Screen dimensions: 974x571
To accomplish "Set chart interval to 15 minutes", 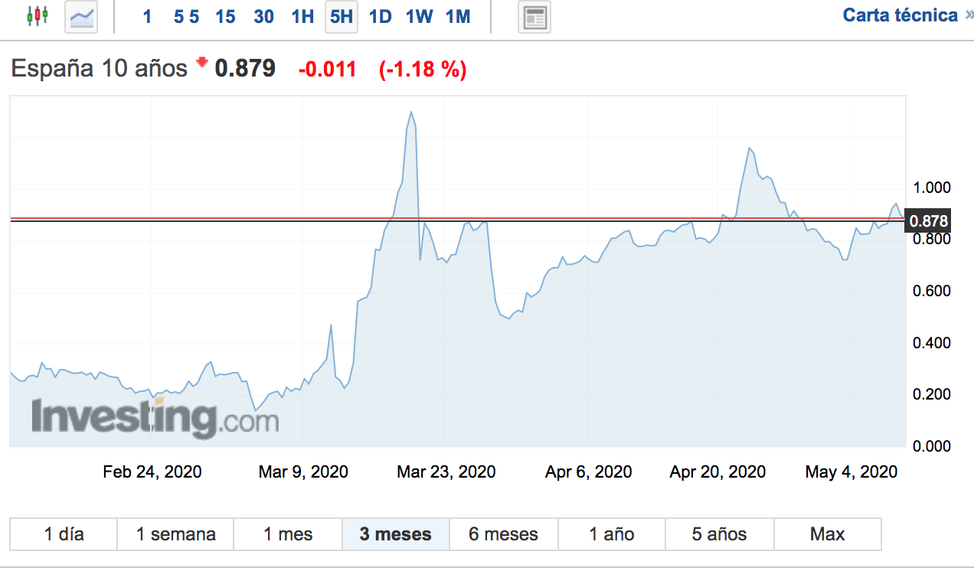I will tap(225, 17).
